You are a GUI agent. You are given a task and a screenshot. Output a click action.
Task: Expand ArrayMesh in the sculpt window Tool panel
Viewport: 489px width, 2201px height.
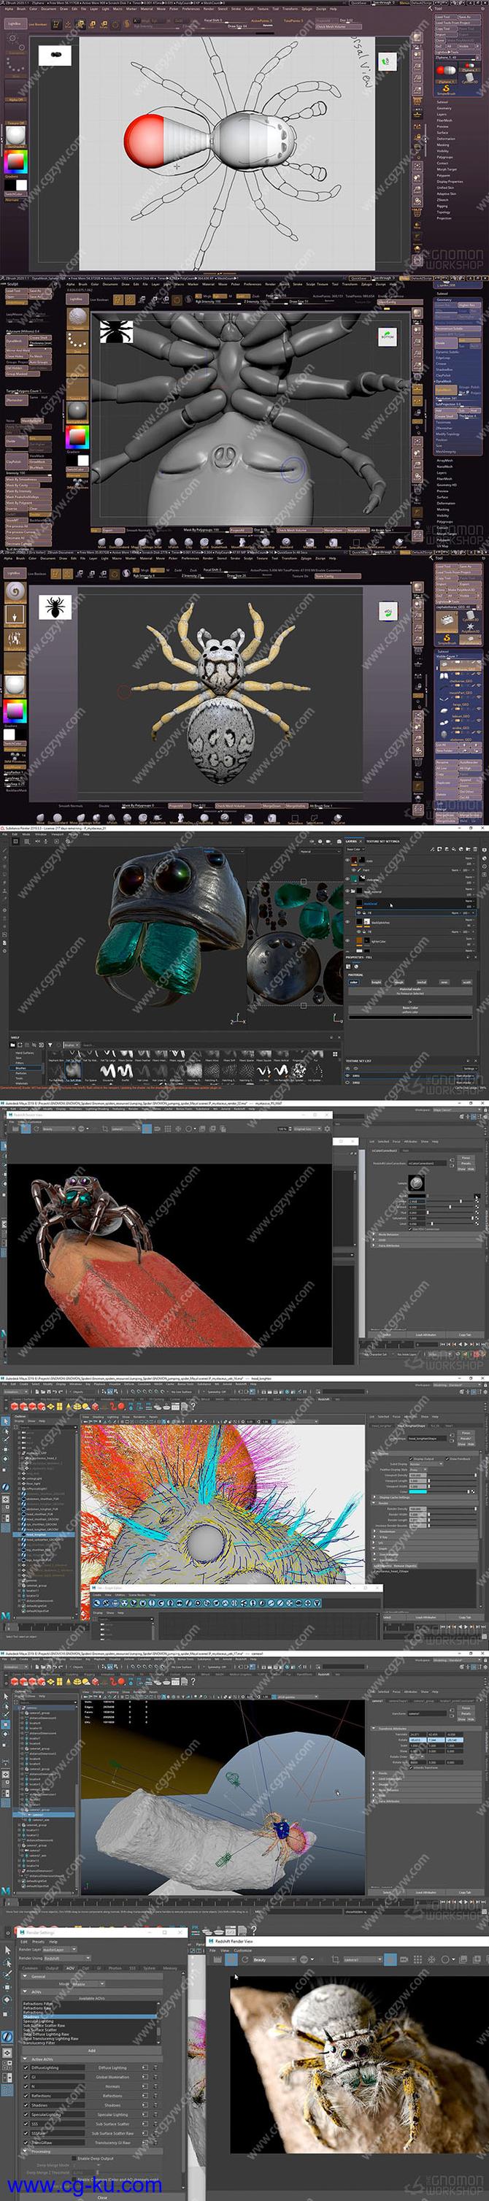(445, 461)
